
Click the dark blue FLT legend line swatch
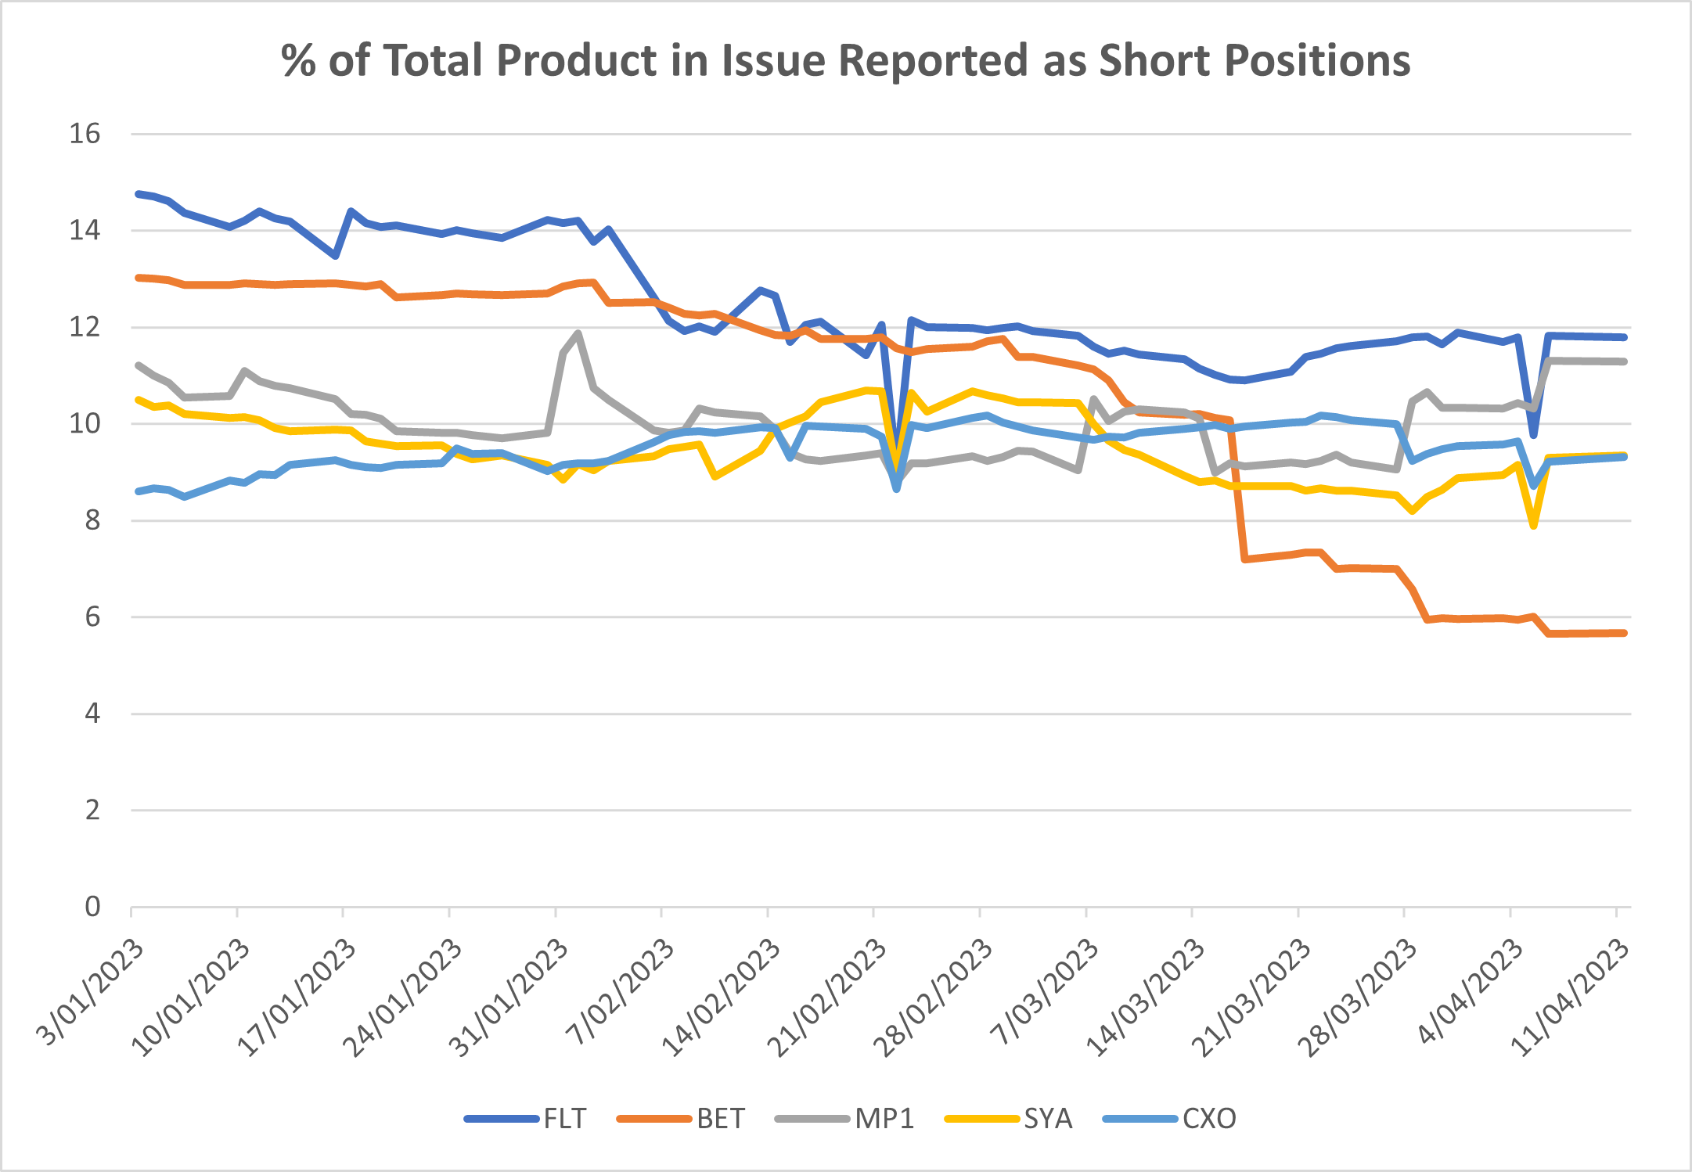tap(502, 1119)
